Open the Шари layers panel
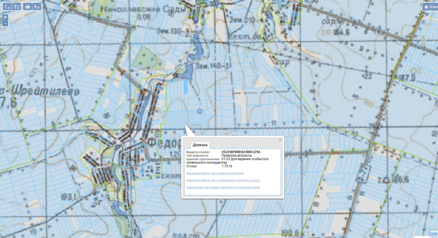Image resolution: width=438 pixels, height=238 pixels. pyautogui.click(x=430, y=7)
